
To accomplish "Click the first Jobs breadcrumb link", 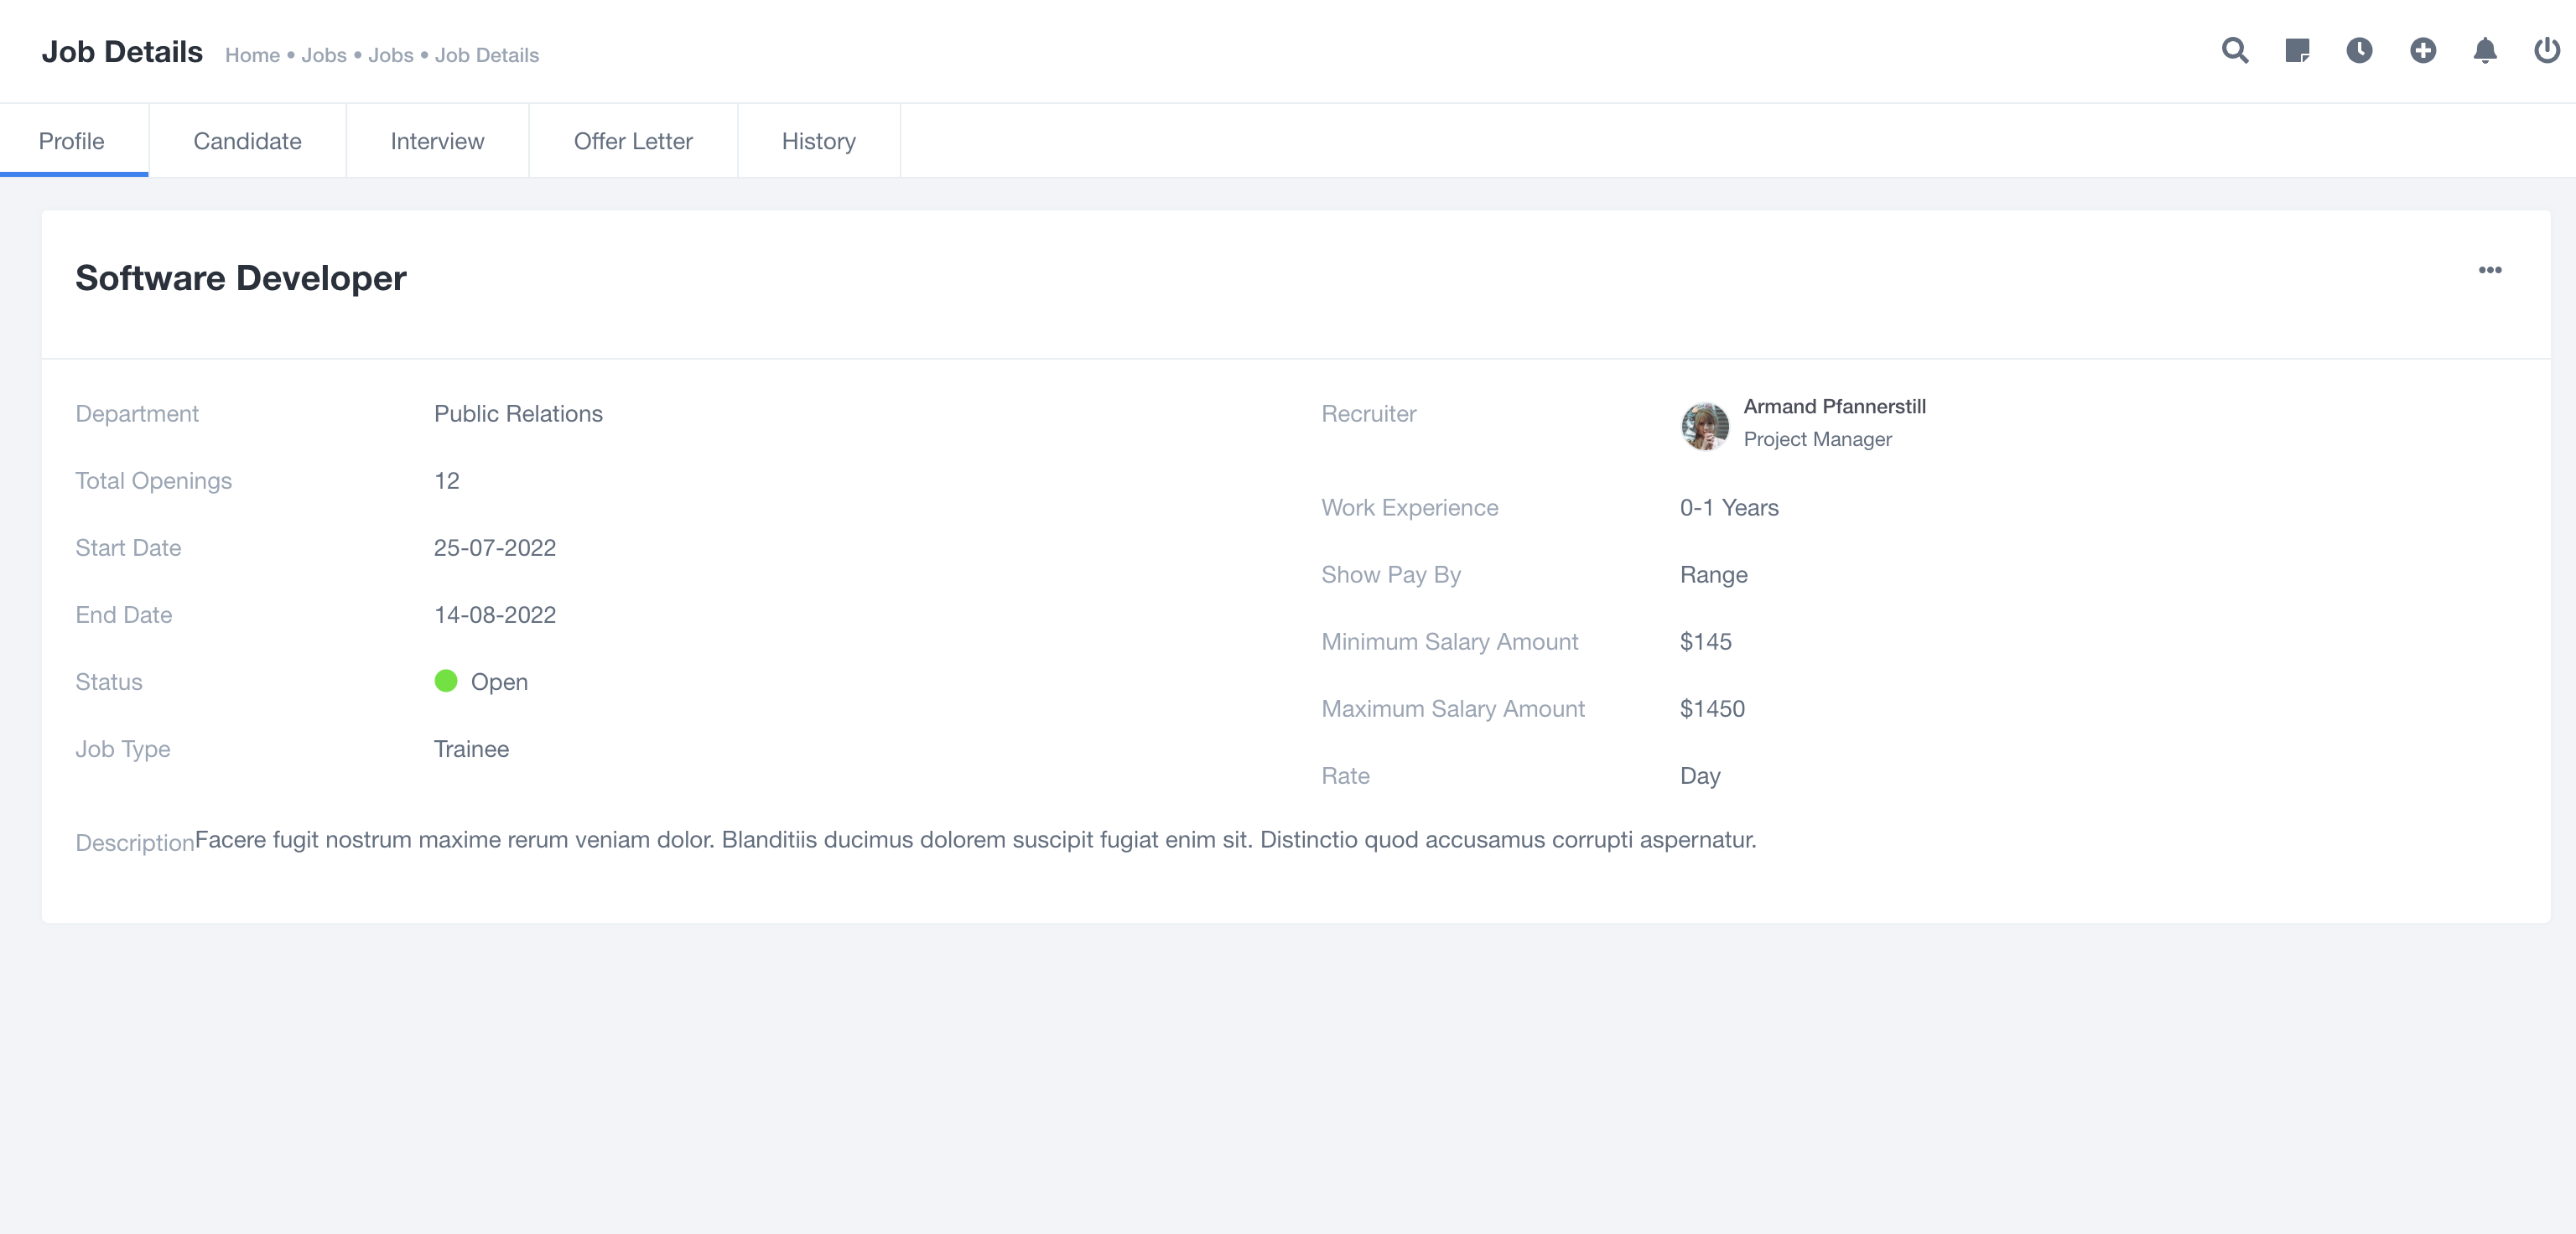I will pyautogui.click(x=324, y=56).
